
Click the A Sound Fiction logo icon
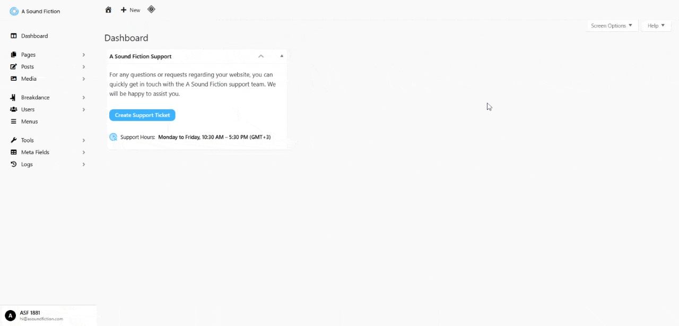pyautogui.click(x=14, y=11)
